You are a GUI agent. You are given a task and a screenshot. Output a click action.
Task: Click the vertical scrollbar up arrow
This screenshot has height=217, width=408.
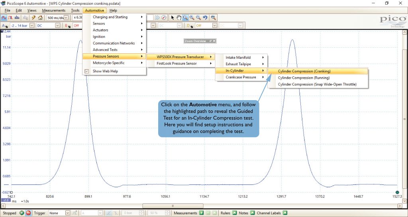click(404, 32)
